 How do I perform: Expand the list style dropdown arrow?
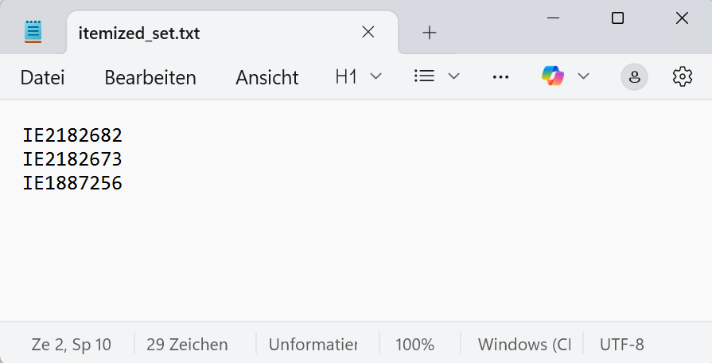454,76
